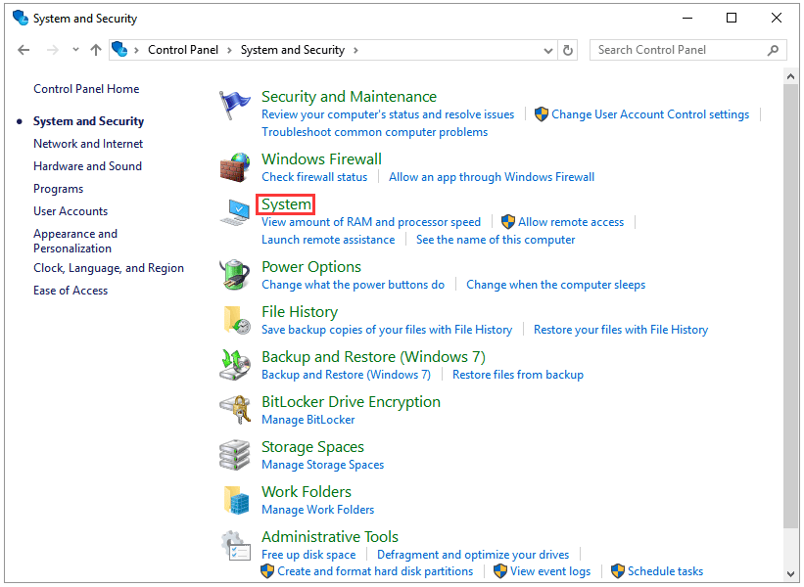Open Control Panel Home
This screenshot has height=587, width=804.
pyautogui.click(x=86, y=89)
